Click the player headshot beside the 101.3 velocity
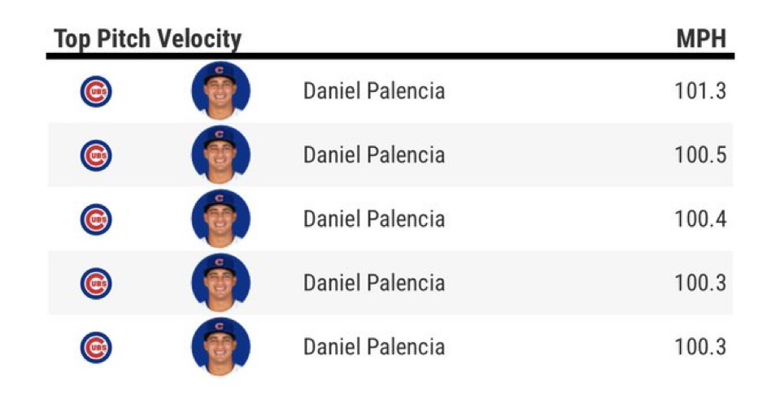Image resolution: width=780 pixels, height=412 pixels. point(220,90)
